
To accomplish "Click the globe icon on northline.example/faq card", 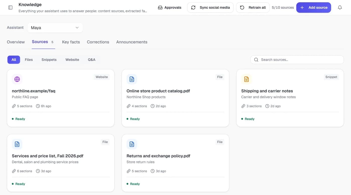I will click(x=17, y=79).
